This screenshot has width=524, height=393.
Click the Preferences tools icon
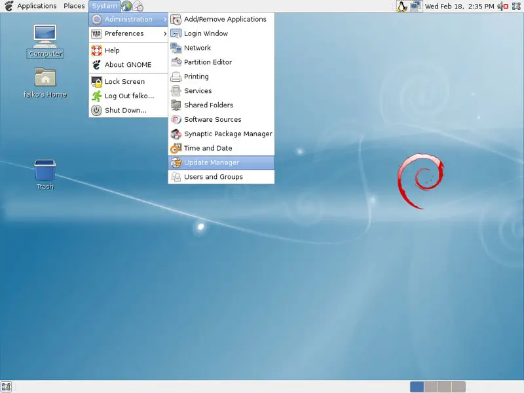(96, 34)
